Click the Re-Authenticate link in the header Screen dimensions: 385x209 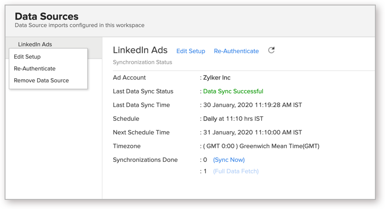[236, 51]
